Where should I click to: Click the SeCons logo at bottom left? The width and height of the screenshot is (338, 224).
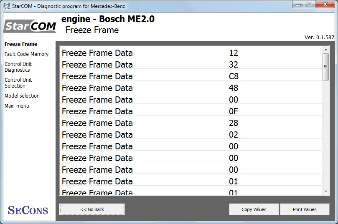click(28, 210)
